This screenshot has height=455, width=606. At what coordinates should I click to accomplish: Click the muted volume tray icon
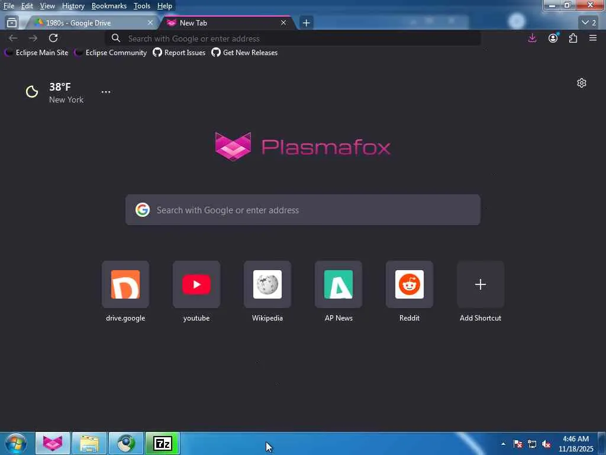546,444
